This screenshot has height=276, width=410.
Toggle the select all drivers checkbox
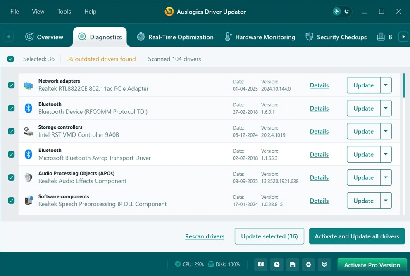tap(11, 59)
